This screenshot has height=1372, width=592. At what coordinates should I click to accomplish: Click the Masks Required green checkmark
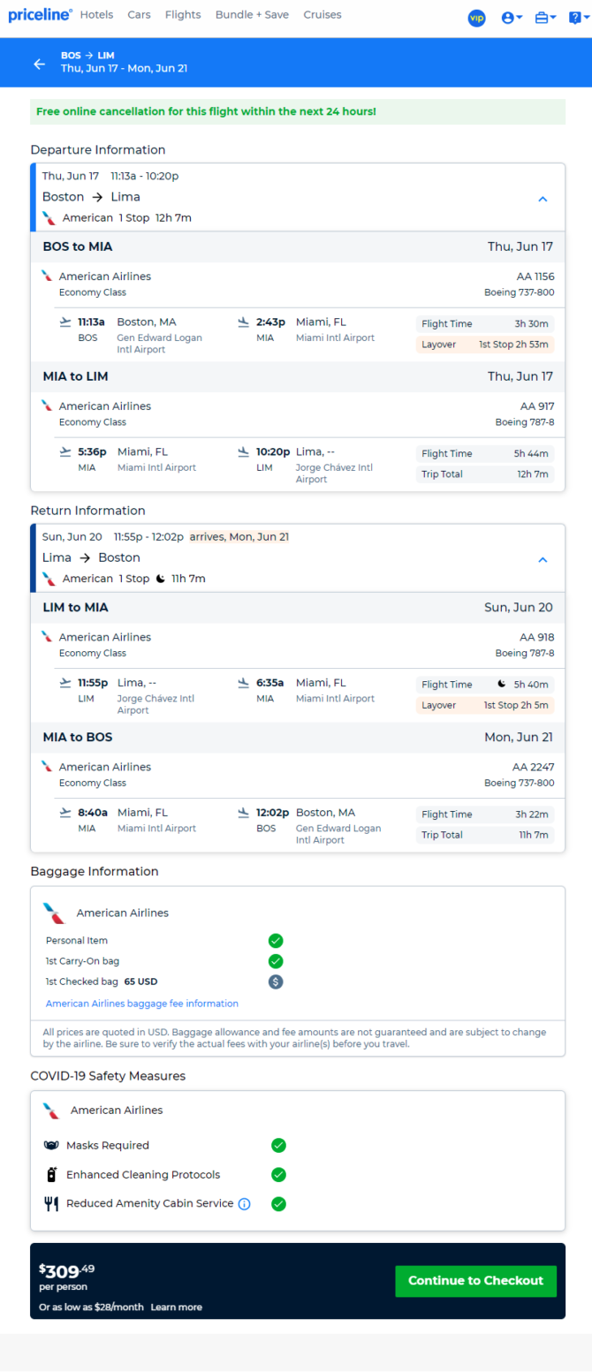coord(278,1145)
